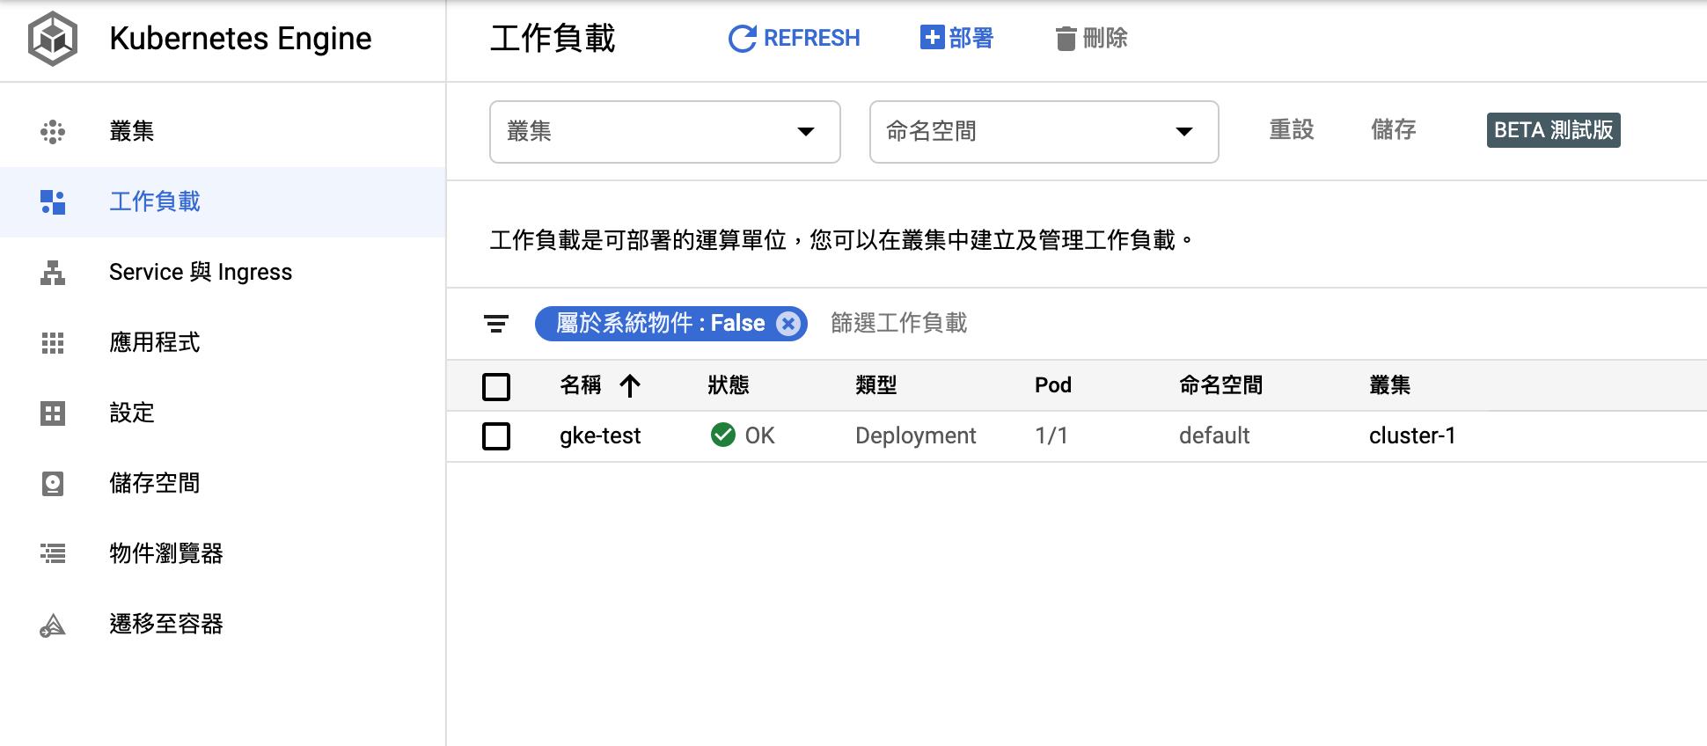Click the 屬於系統物件 : False chip label
This screenshot has height=746, width=1707.
pos(660,324)
